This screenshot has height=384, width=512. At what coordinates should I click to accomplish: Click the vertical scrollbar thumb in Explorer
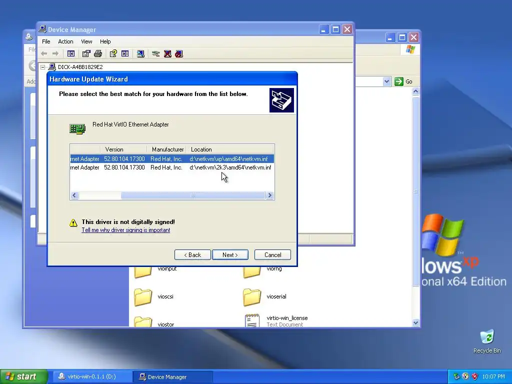(x=415, y=191)
